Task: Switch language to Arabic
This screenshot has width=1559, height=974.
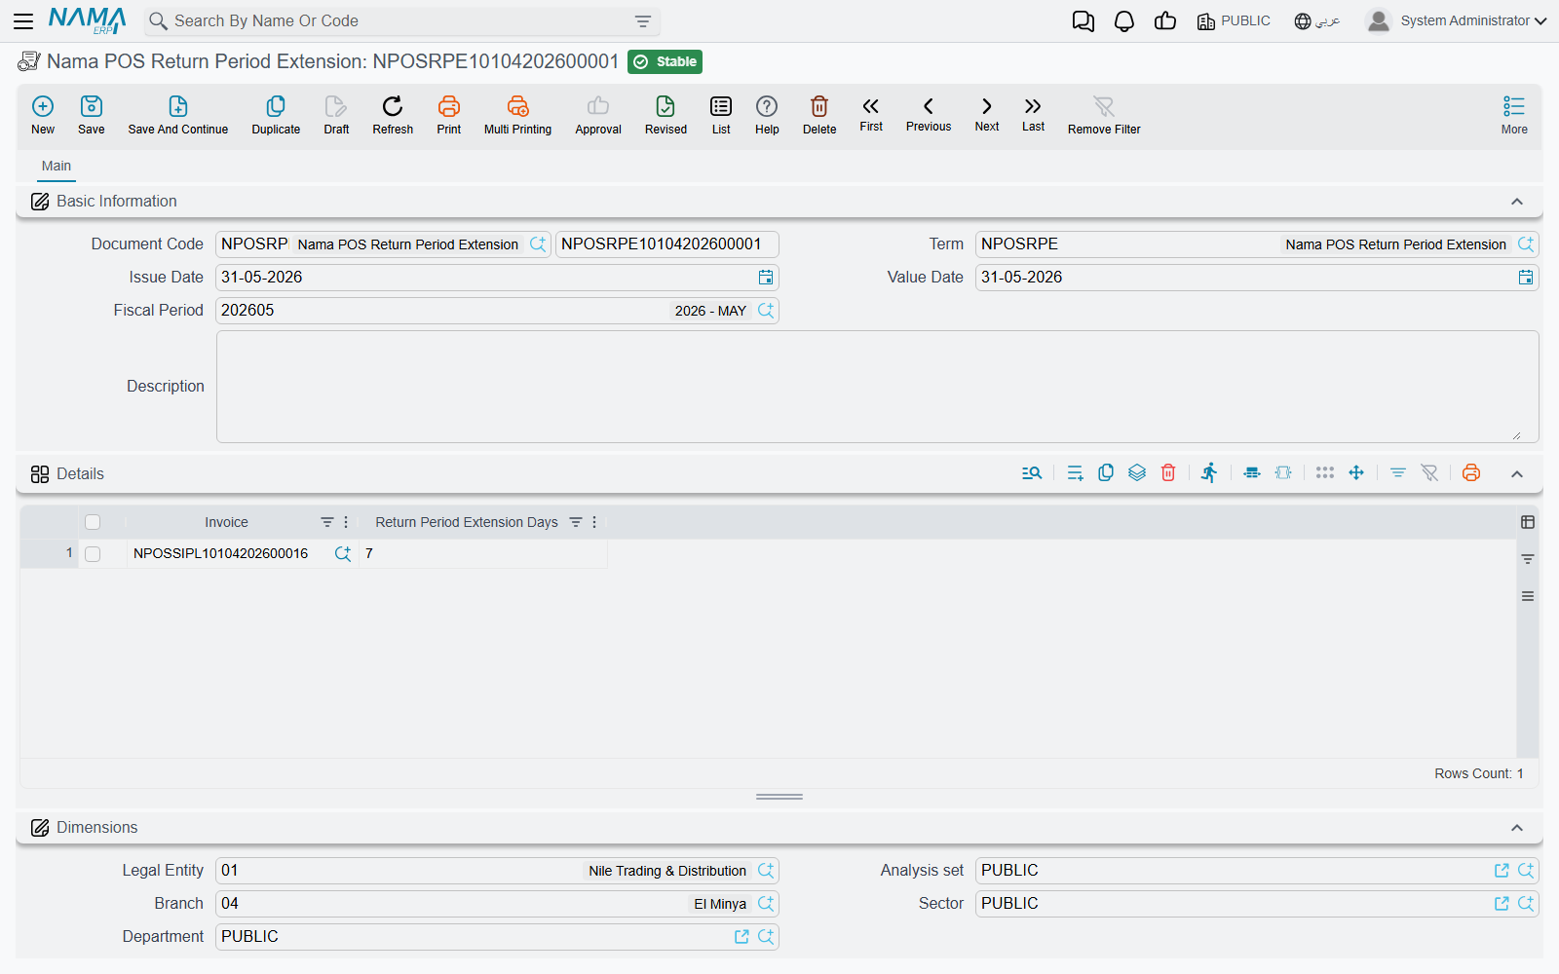Action: 1317,21
